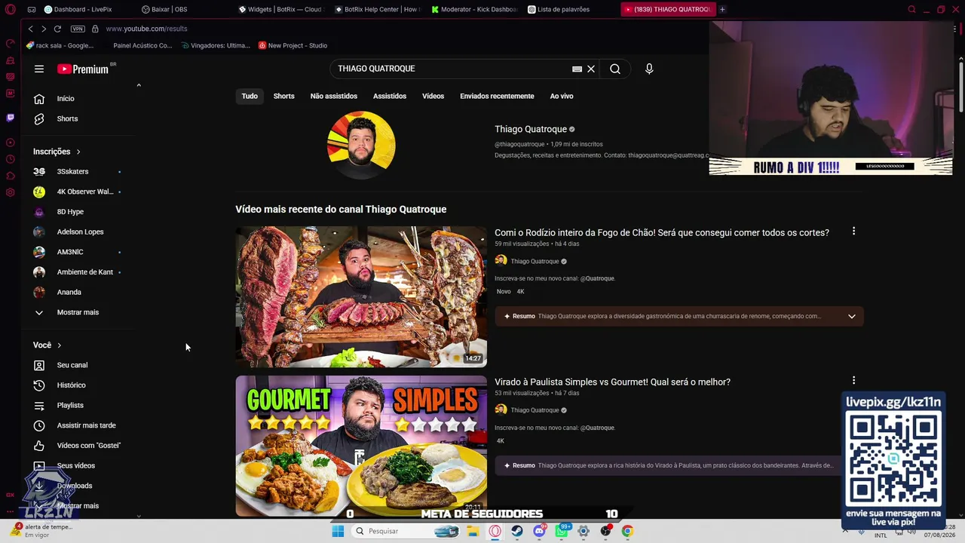Open the Você section arrow
The width and height of the screenshot is (965, 543).
(x=60, y=345)
